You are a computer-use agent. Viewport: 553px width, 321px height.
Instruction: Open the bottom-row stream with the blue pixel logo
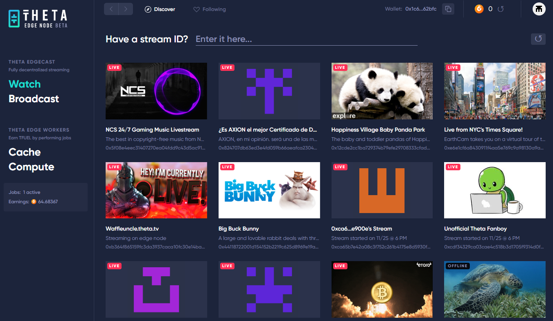pos(269,289)
